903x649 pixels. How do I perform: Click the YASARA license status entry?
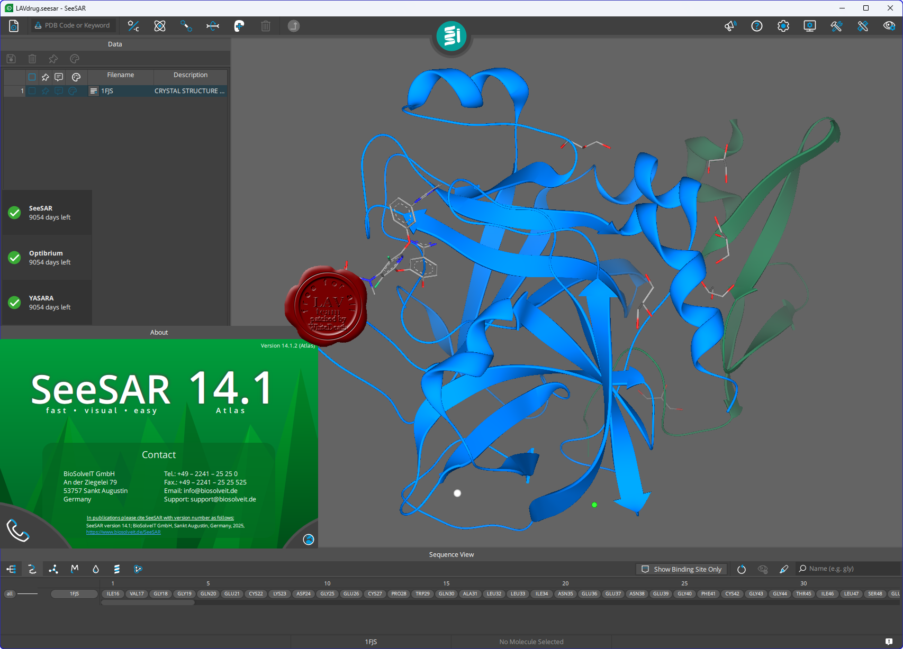pos(47,303)
